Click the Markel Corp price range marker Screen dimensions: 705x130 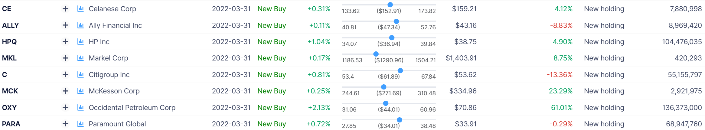click(376, 54)
